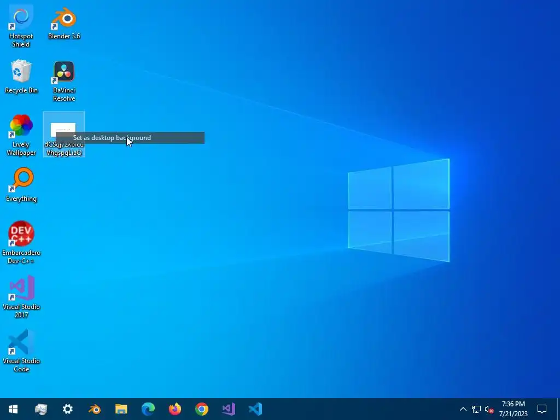The image size is (560, 420).
Task: Select the dCSqj7 image file thumbnail
Action: 64,135
